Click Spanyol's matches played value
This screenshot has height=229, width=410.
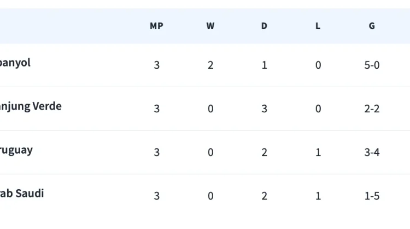(x=157, y=65)
